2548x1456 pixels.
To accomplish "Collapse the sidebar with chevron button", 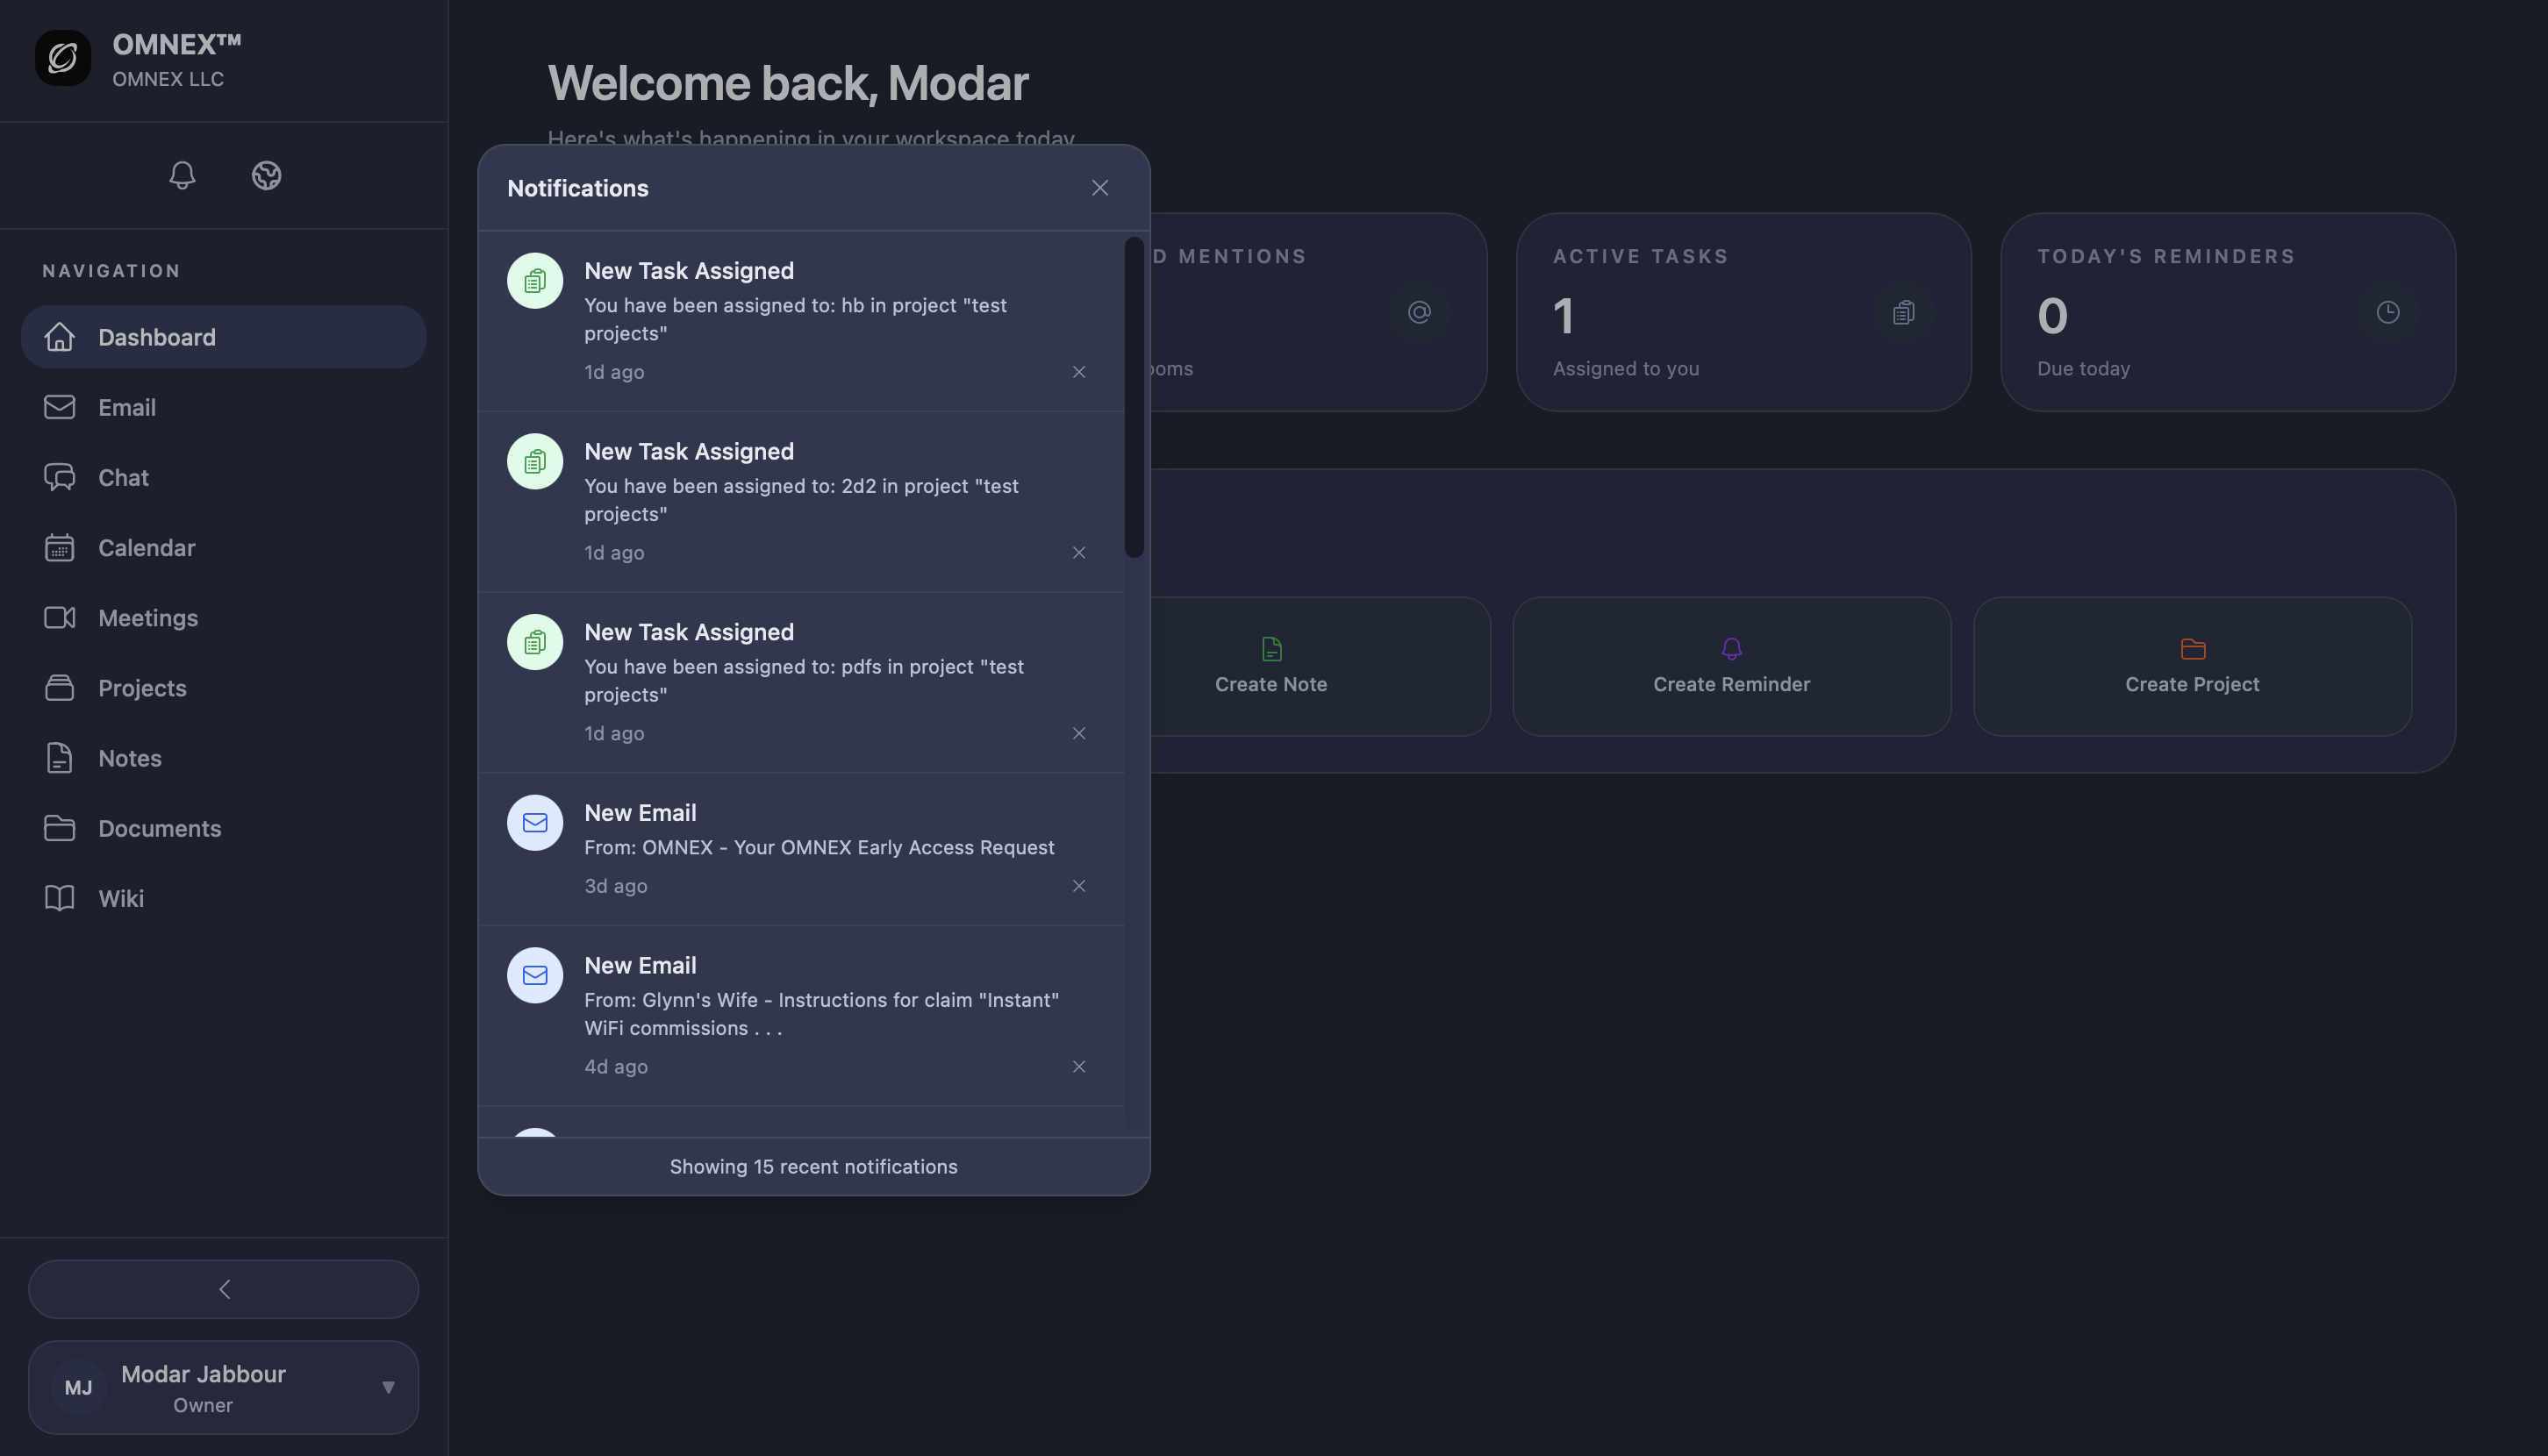I will (x=223, y=1289).
